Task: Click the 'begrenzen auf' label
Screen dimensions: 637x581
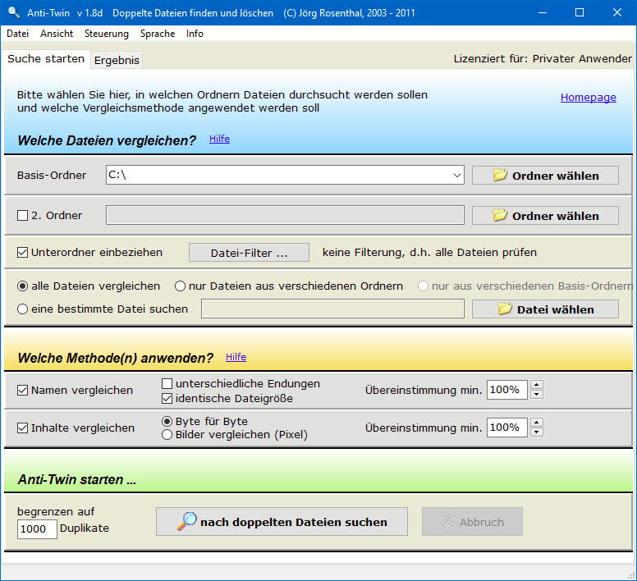Action: tap(56, 511)
